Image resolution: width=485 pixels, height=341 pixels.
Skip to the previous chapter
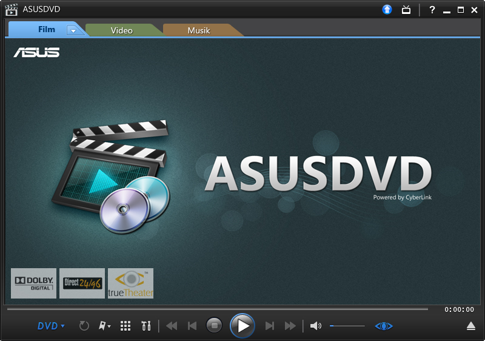click(x=192, y=326)
